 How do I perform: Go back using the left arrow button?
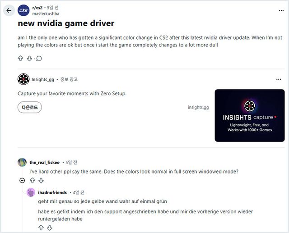tap(9, 10)
